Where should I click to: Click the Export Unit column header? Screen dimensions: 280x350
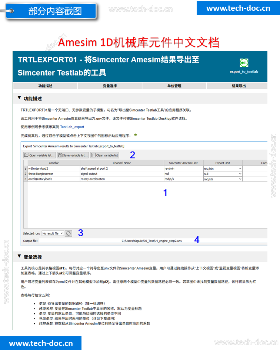pyautogui.click(x=223, y=163)
